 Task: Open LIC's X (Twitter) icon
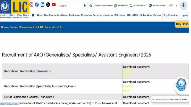[48, 5]
